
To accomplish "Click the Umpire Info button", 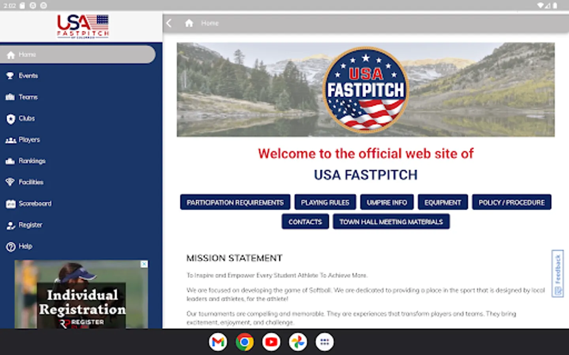I will [x=387, y=202].
